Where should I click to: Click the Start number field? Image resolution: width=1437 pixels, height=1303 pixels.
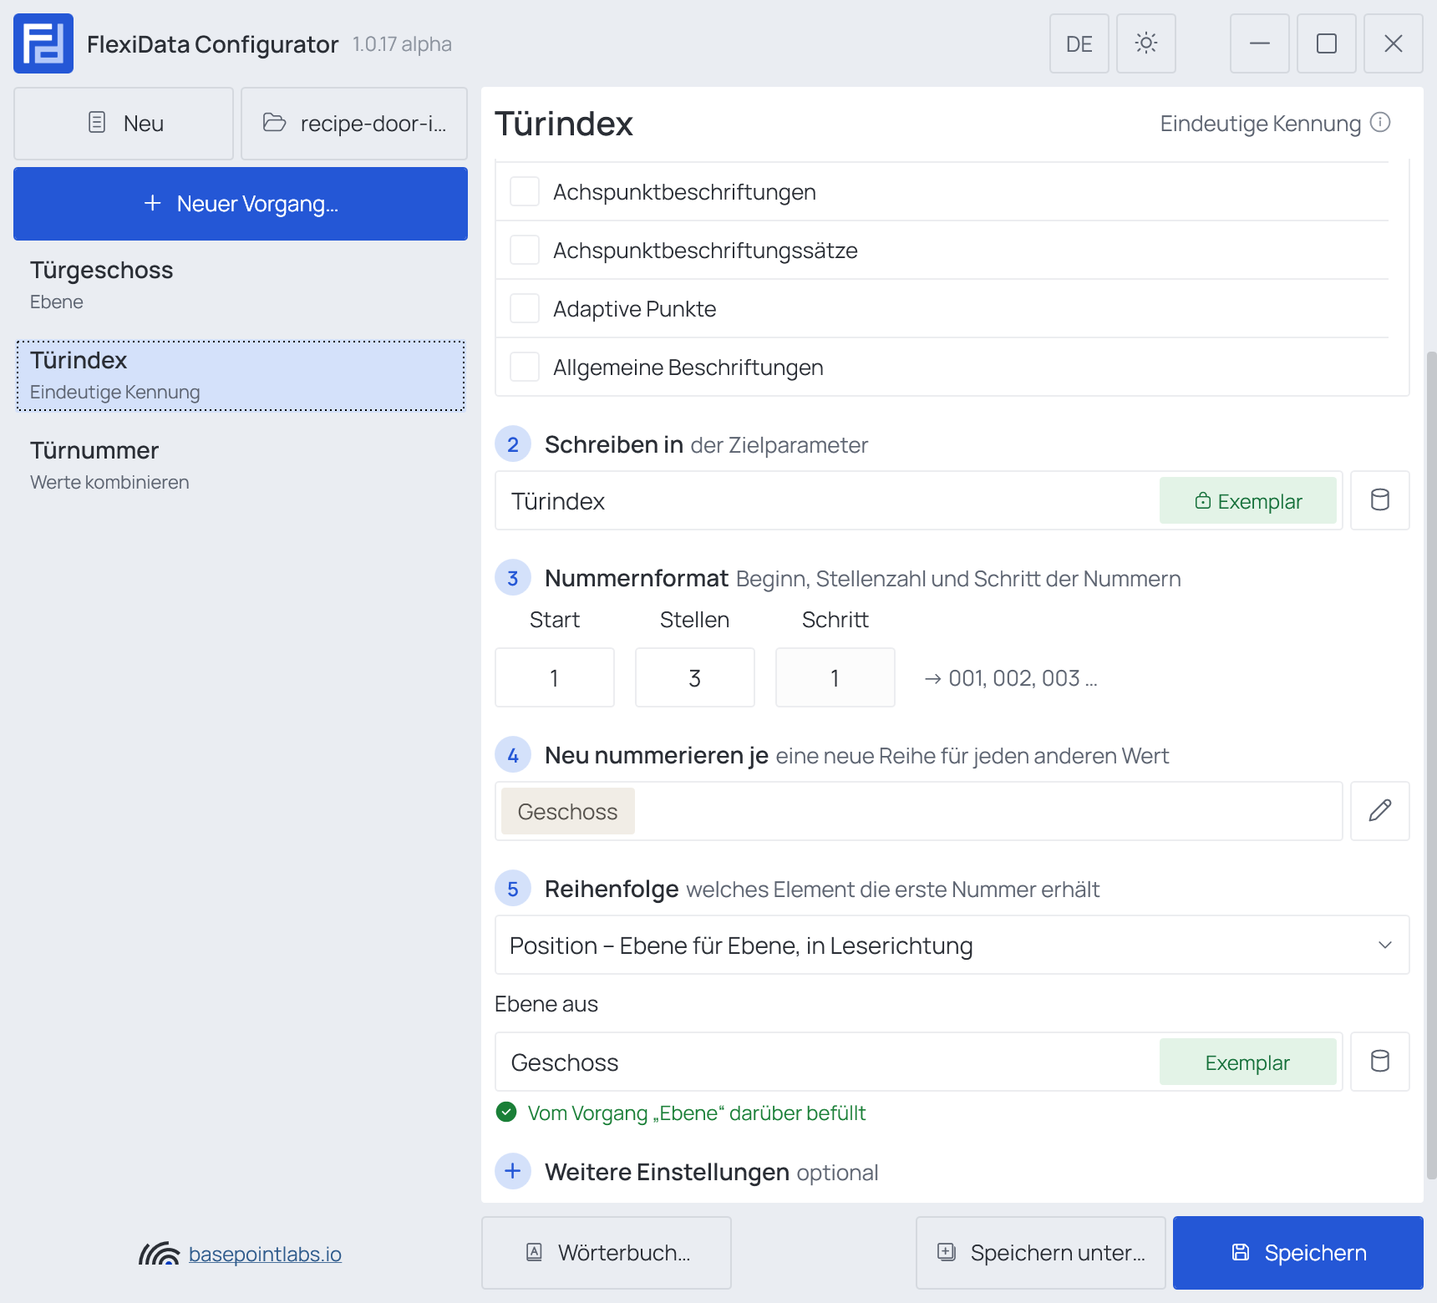555,677
